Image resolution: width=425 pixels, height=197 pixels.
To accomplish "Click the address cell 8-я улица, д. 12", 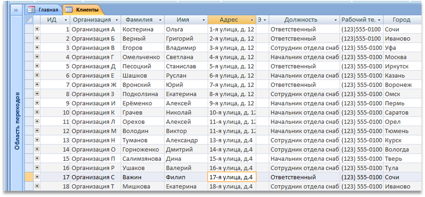I will pos(232,94).
